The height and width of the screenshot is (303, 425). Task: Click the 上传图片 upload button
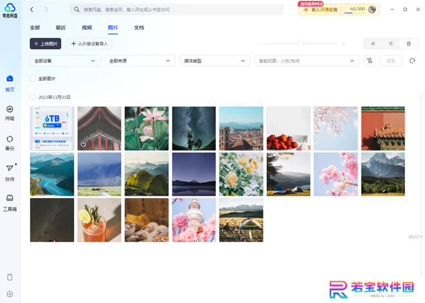pos(46,44)
